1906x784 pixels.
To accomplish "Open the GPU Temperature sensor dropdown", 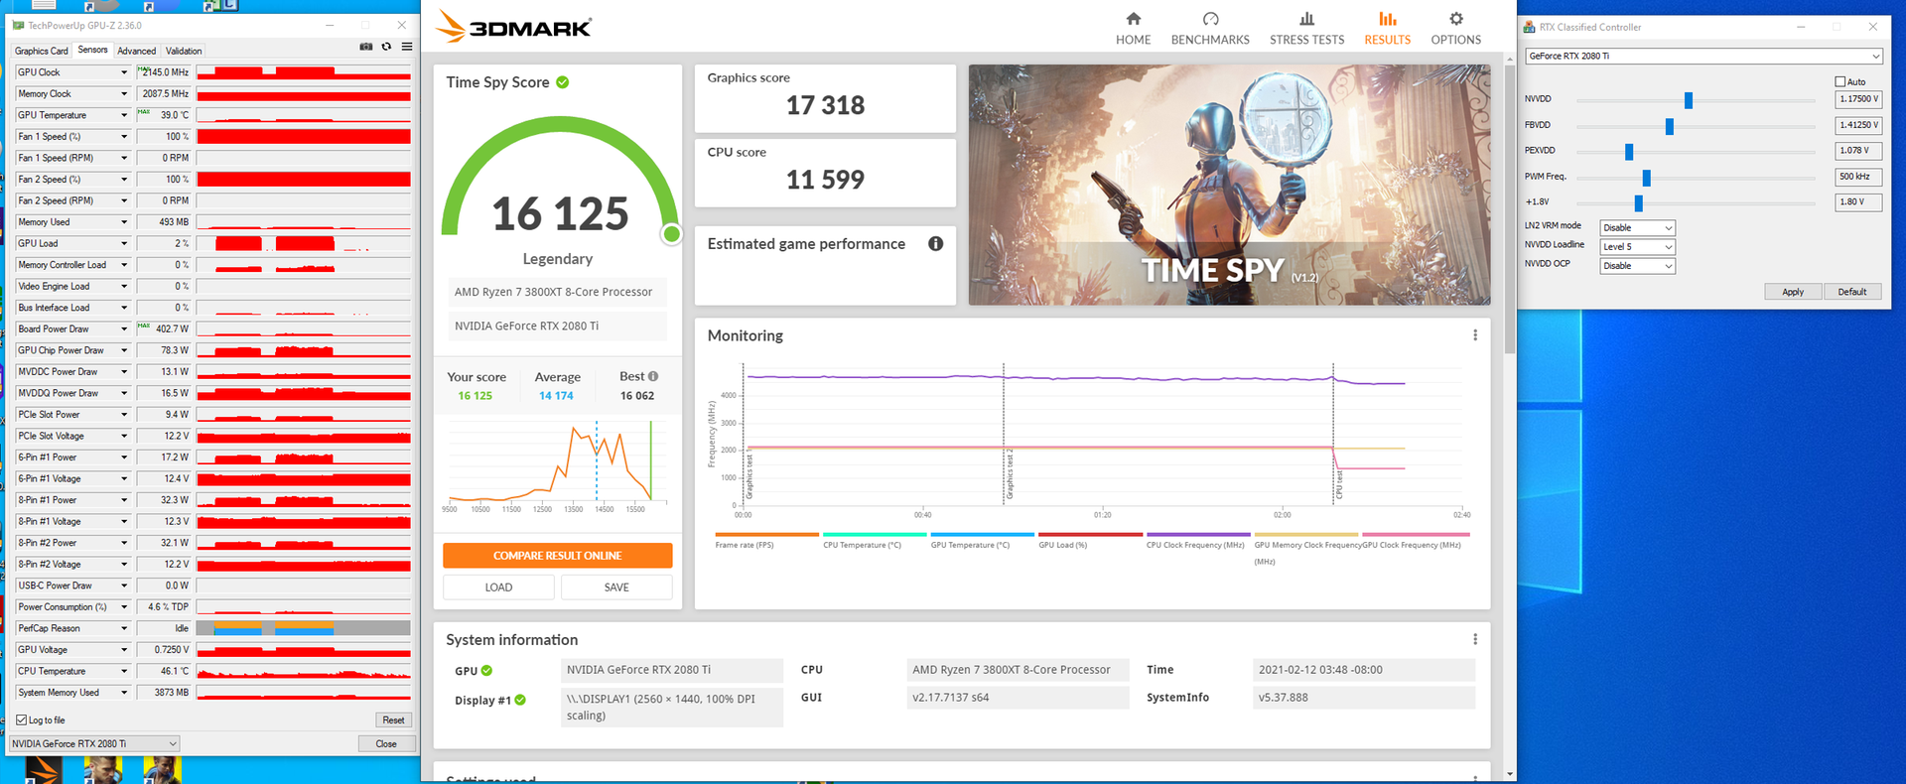I will 124,115.
